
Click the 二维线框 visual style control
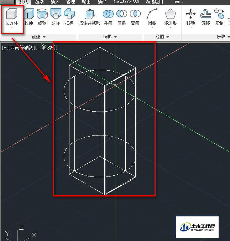click(46, 47)
